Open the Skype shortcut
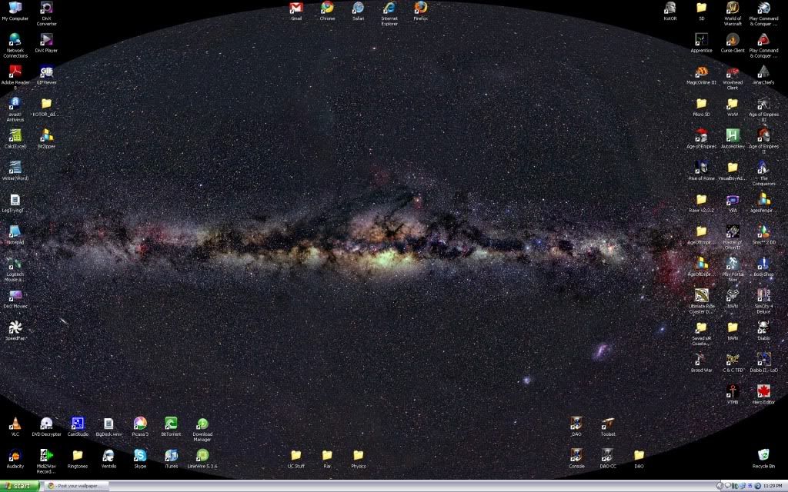788x492 pixels. click(140, 455)
